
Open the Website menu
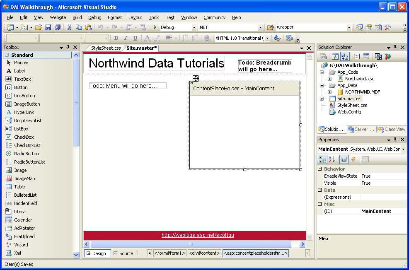pyautogui.click(x=58, y=17)
